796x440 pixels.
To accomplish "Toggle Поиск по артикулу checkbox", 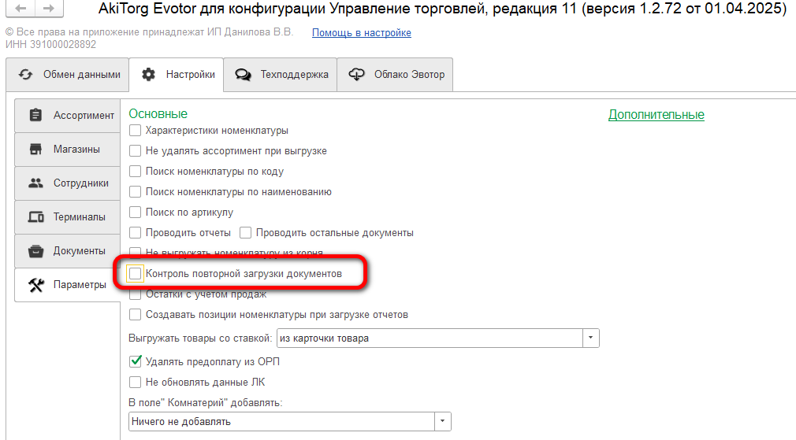I will coord(135,212).
